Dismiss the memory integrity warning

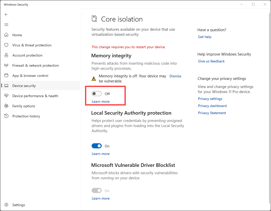coord(175,76)
